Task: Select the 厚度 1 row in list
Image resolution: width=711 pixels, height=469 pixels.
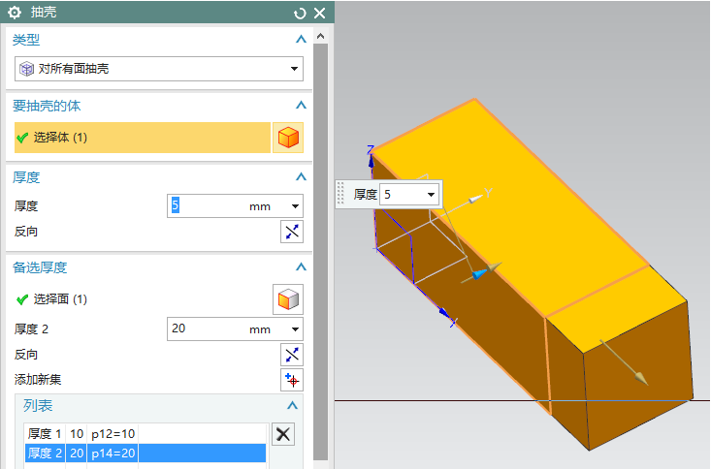Action: click(x=144, y=434)
